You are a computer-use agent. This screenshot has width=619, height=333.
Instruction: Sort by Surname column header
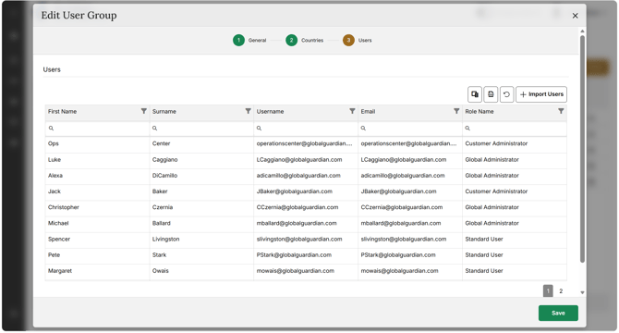[164, 111]
